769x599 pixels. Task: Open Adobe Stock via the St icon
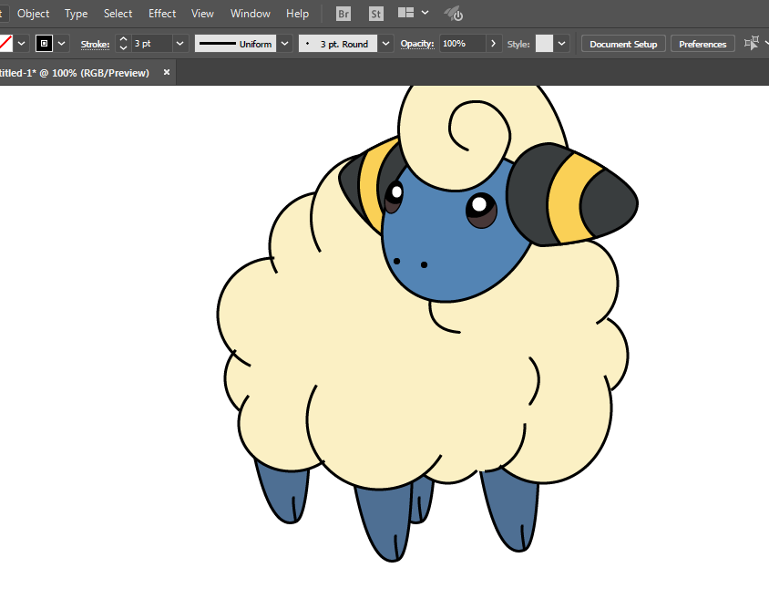pos(375,14)
